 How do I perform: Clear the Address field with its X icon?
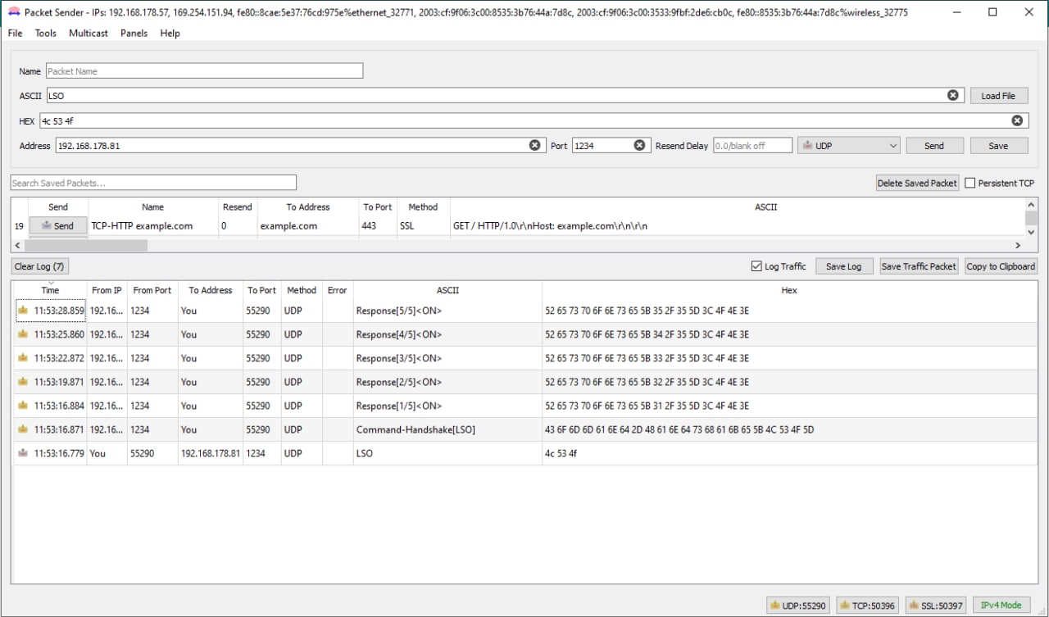pos(535,145)
